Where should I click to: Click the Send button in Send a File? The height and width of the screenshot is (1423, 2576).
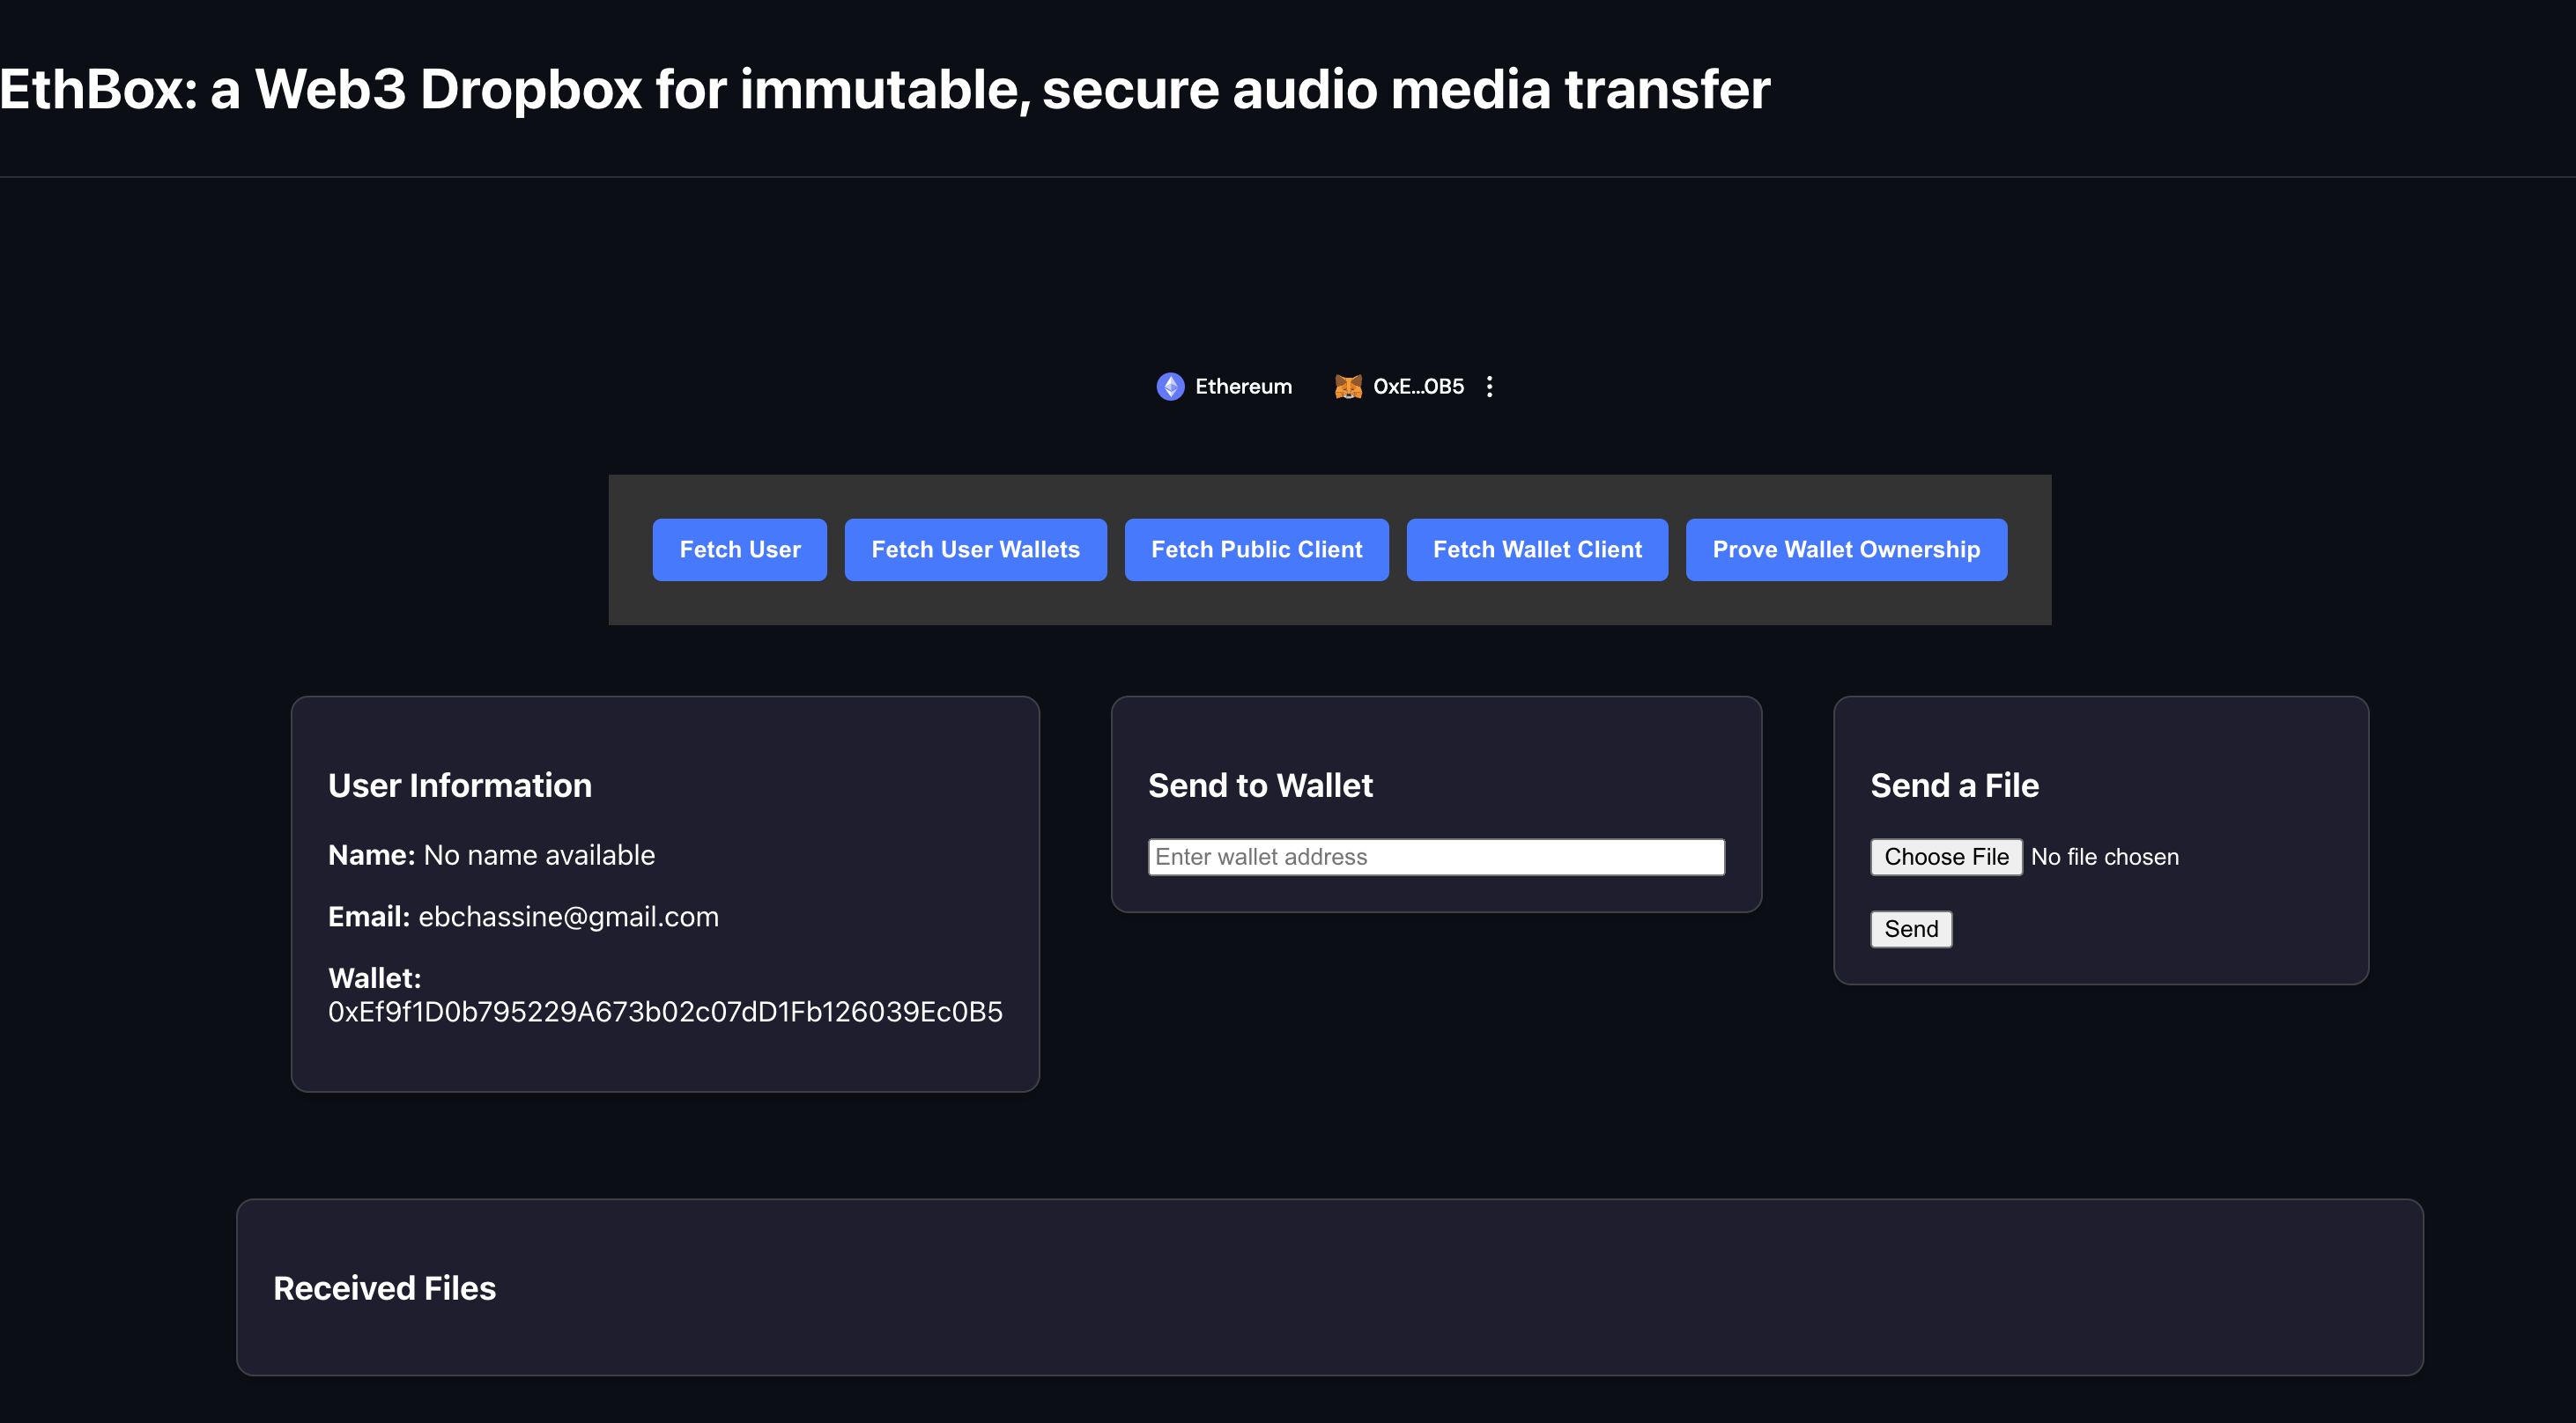[x=1912, y=929]
